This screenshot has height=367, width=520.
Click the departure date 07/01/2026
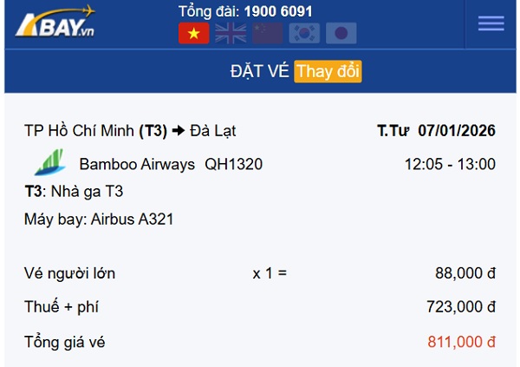pos(456,131)
